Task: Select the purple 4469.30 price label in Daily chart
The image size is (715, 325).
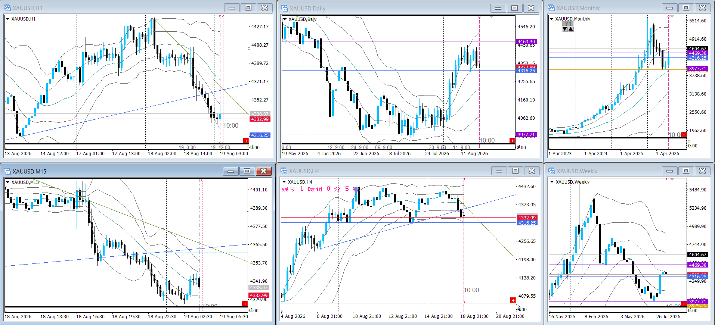Action: (526, 42)
